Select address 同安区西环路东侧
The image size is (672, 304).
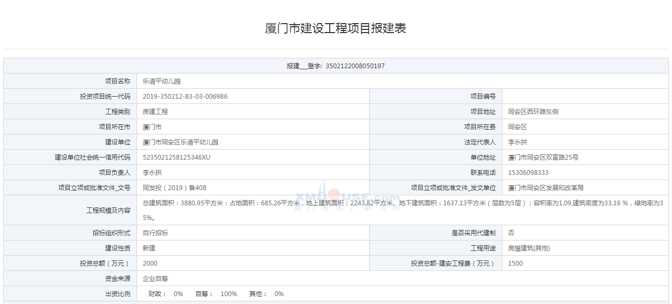[x=533, y=112]
